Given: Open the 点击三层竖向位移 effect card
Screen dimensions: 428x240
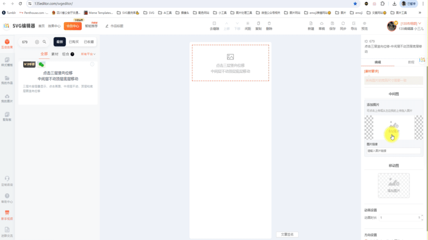Looking at the screenshot, I should pos(58,82).
